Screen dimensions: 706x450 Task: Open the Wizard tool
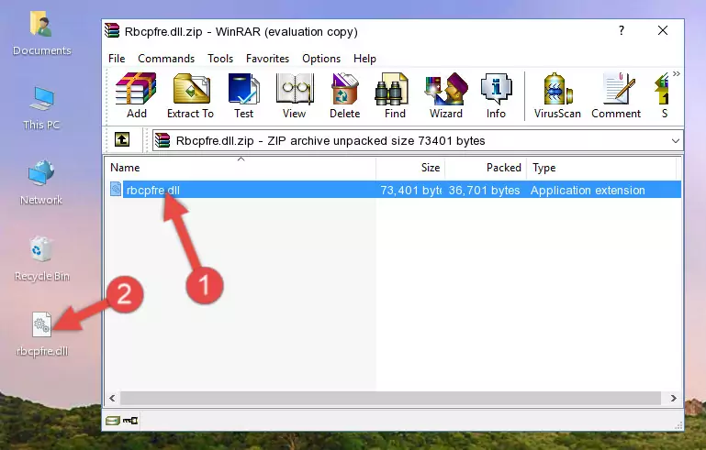point(446,95)
